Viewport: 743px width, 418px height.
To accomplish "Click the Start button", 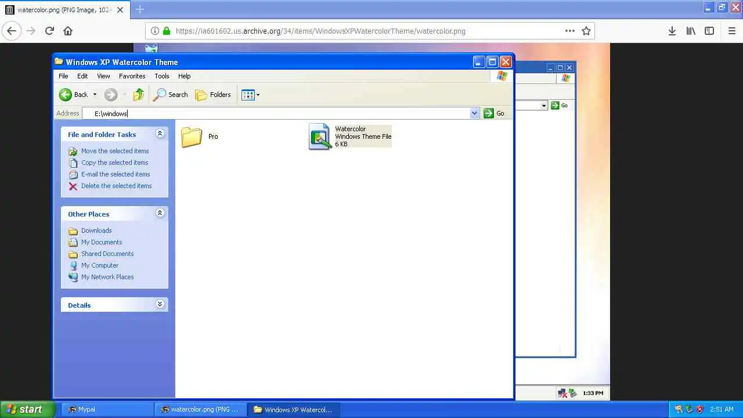I will tap(27, 409).
